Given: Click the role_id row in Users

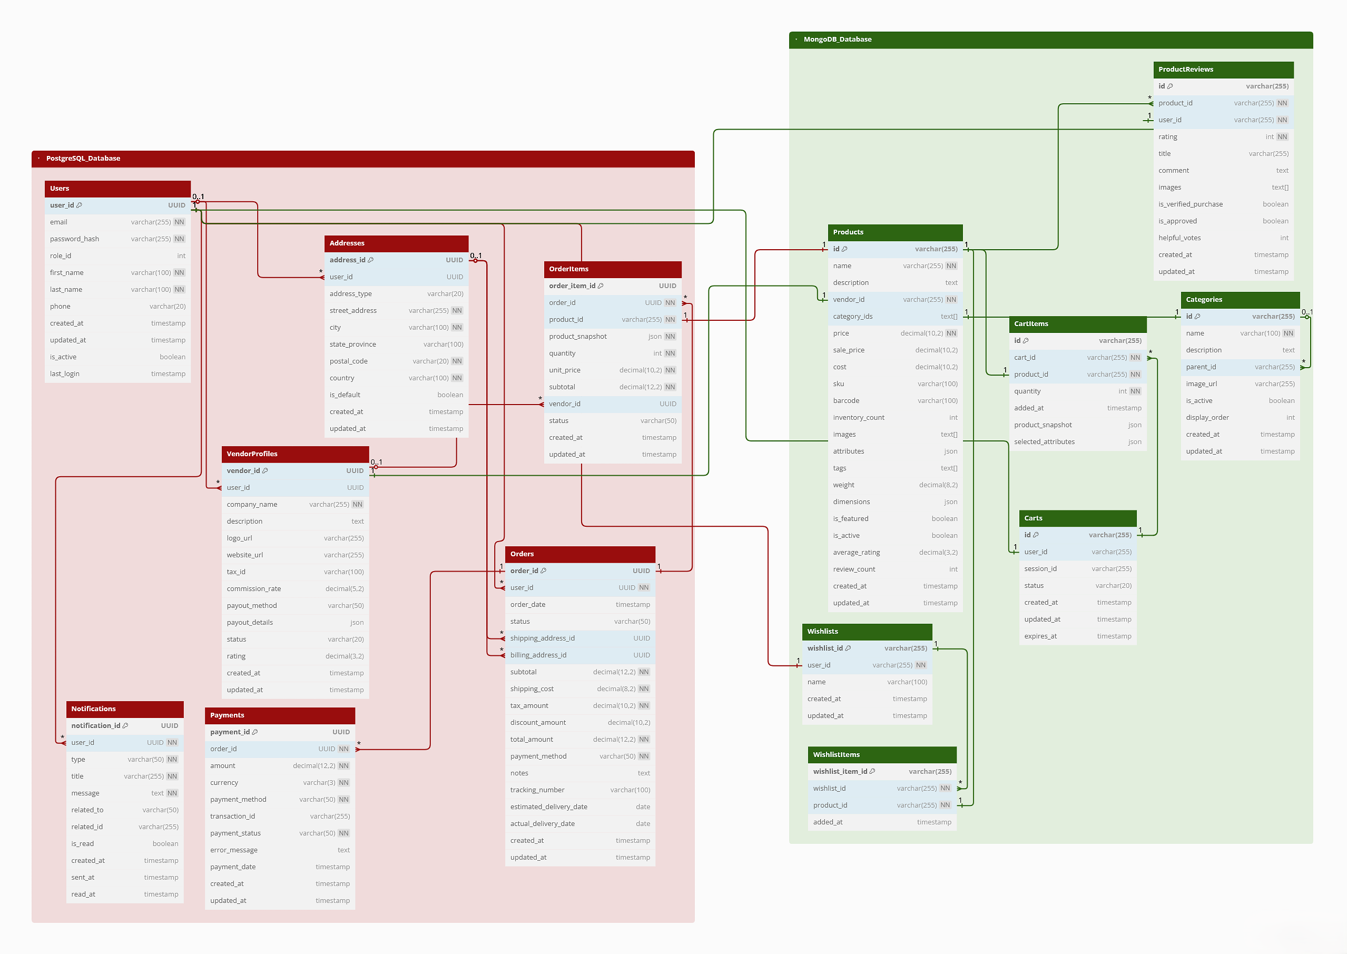Looking at the screenshot, I should (x=117, y=256).
